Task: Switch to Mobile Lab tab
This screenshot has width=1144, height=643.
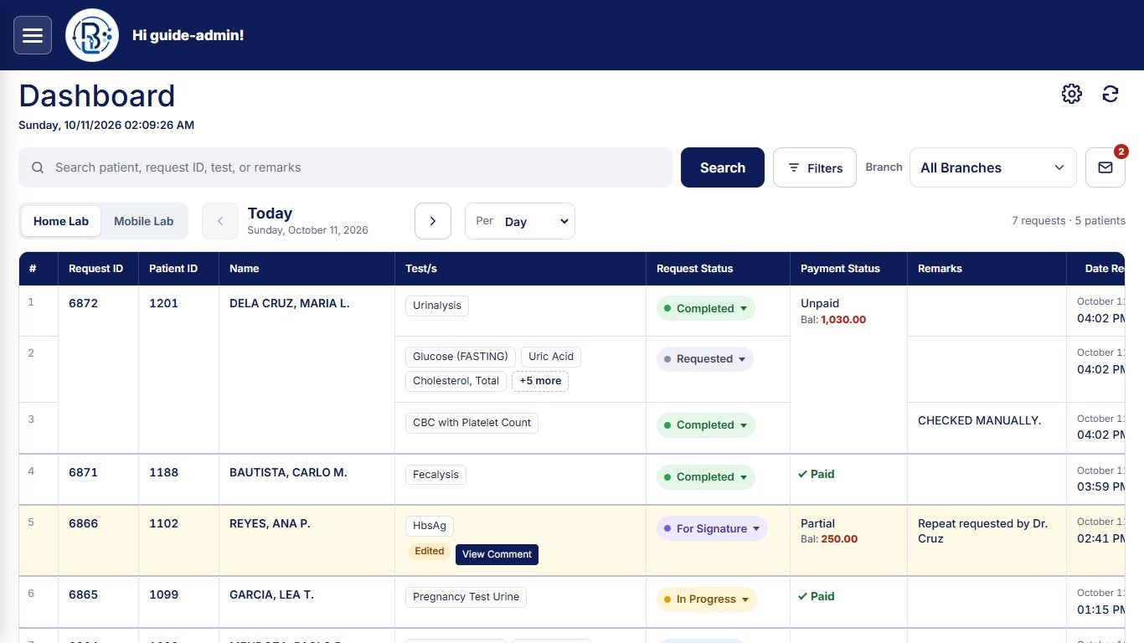Action: pyautogui.click(x=144, y=221)
